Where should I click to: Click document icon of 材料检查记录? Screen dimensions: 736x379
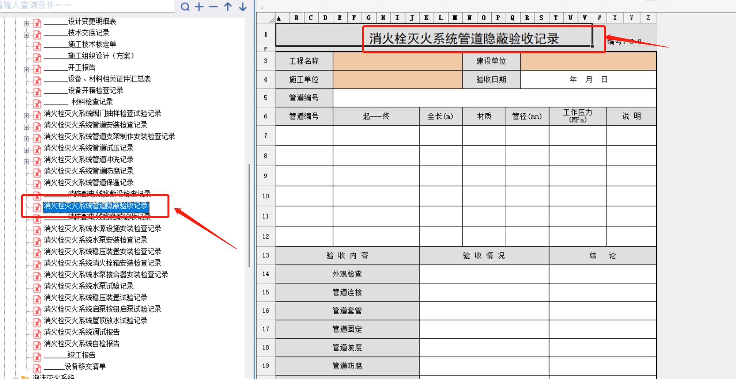37,104
